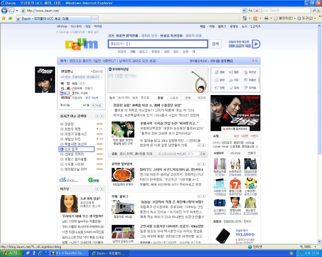The height and width of the screenshot is (257, 322).
Task: Open the 모바일 service icon
Action: tap(250, 88)
